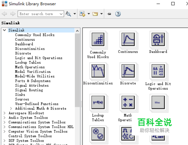Expand the DSP System Toolbox node
Image resolution: width=188 pixels, height=145 pixels.
[5, 140]
